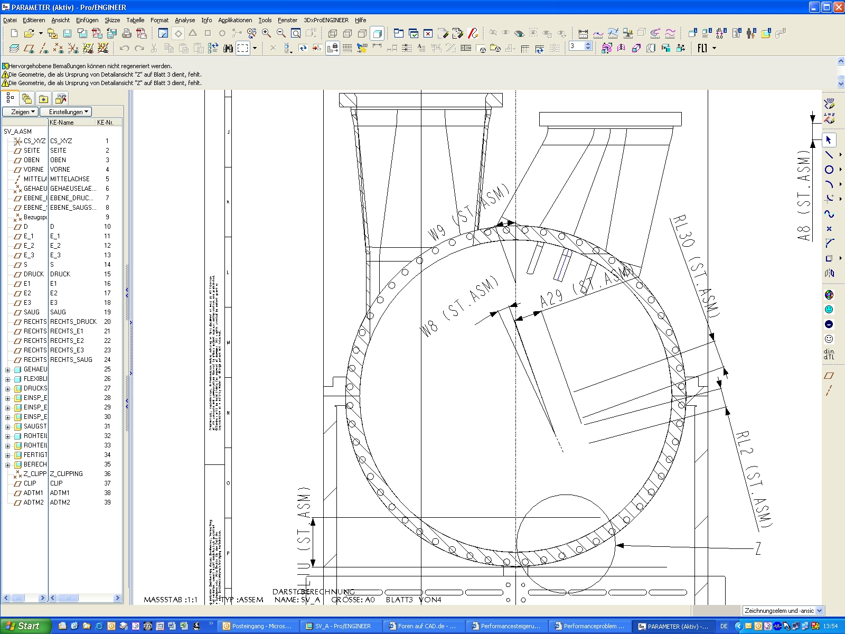This screenshot has height=634, width=845.
Task: Select the line sketch tool
Action: pyautogui.click(x=829, y=155)
